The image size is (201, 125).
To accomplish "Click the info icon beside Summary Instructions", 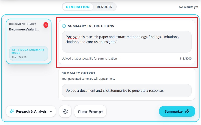I will click(x=64, y=26).
